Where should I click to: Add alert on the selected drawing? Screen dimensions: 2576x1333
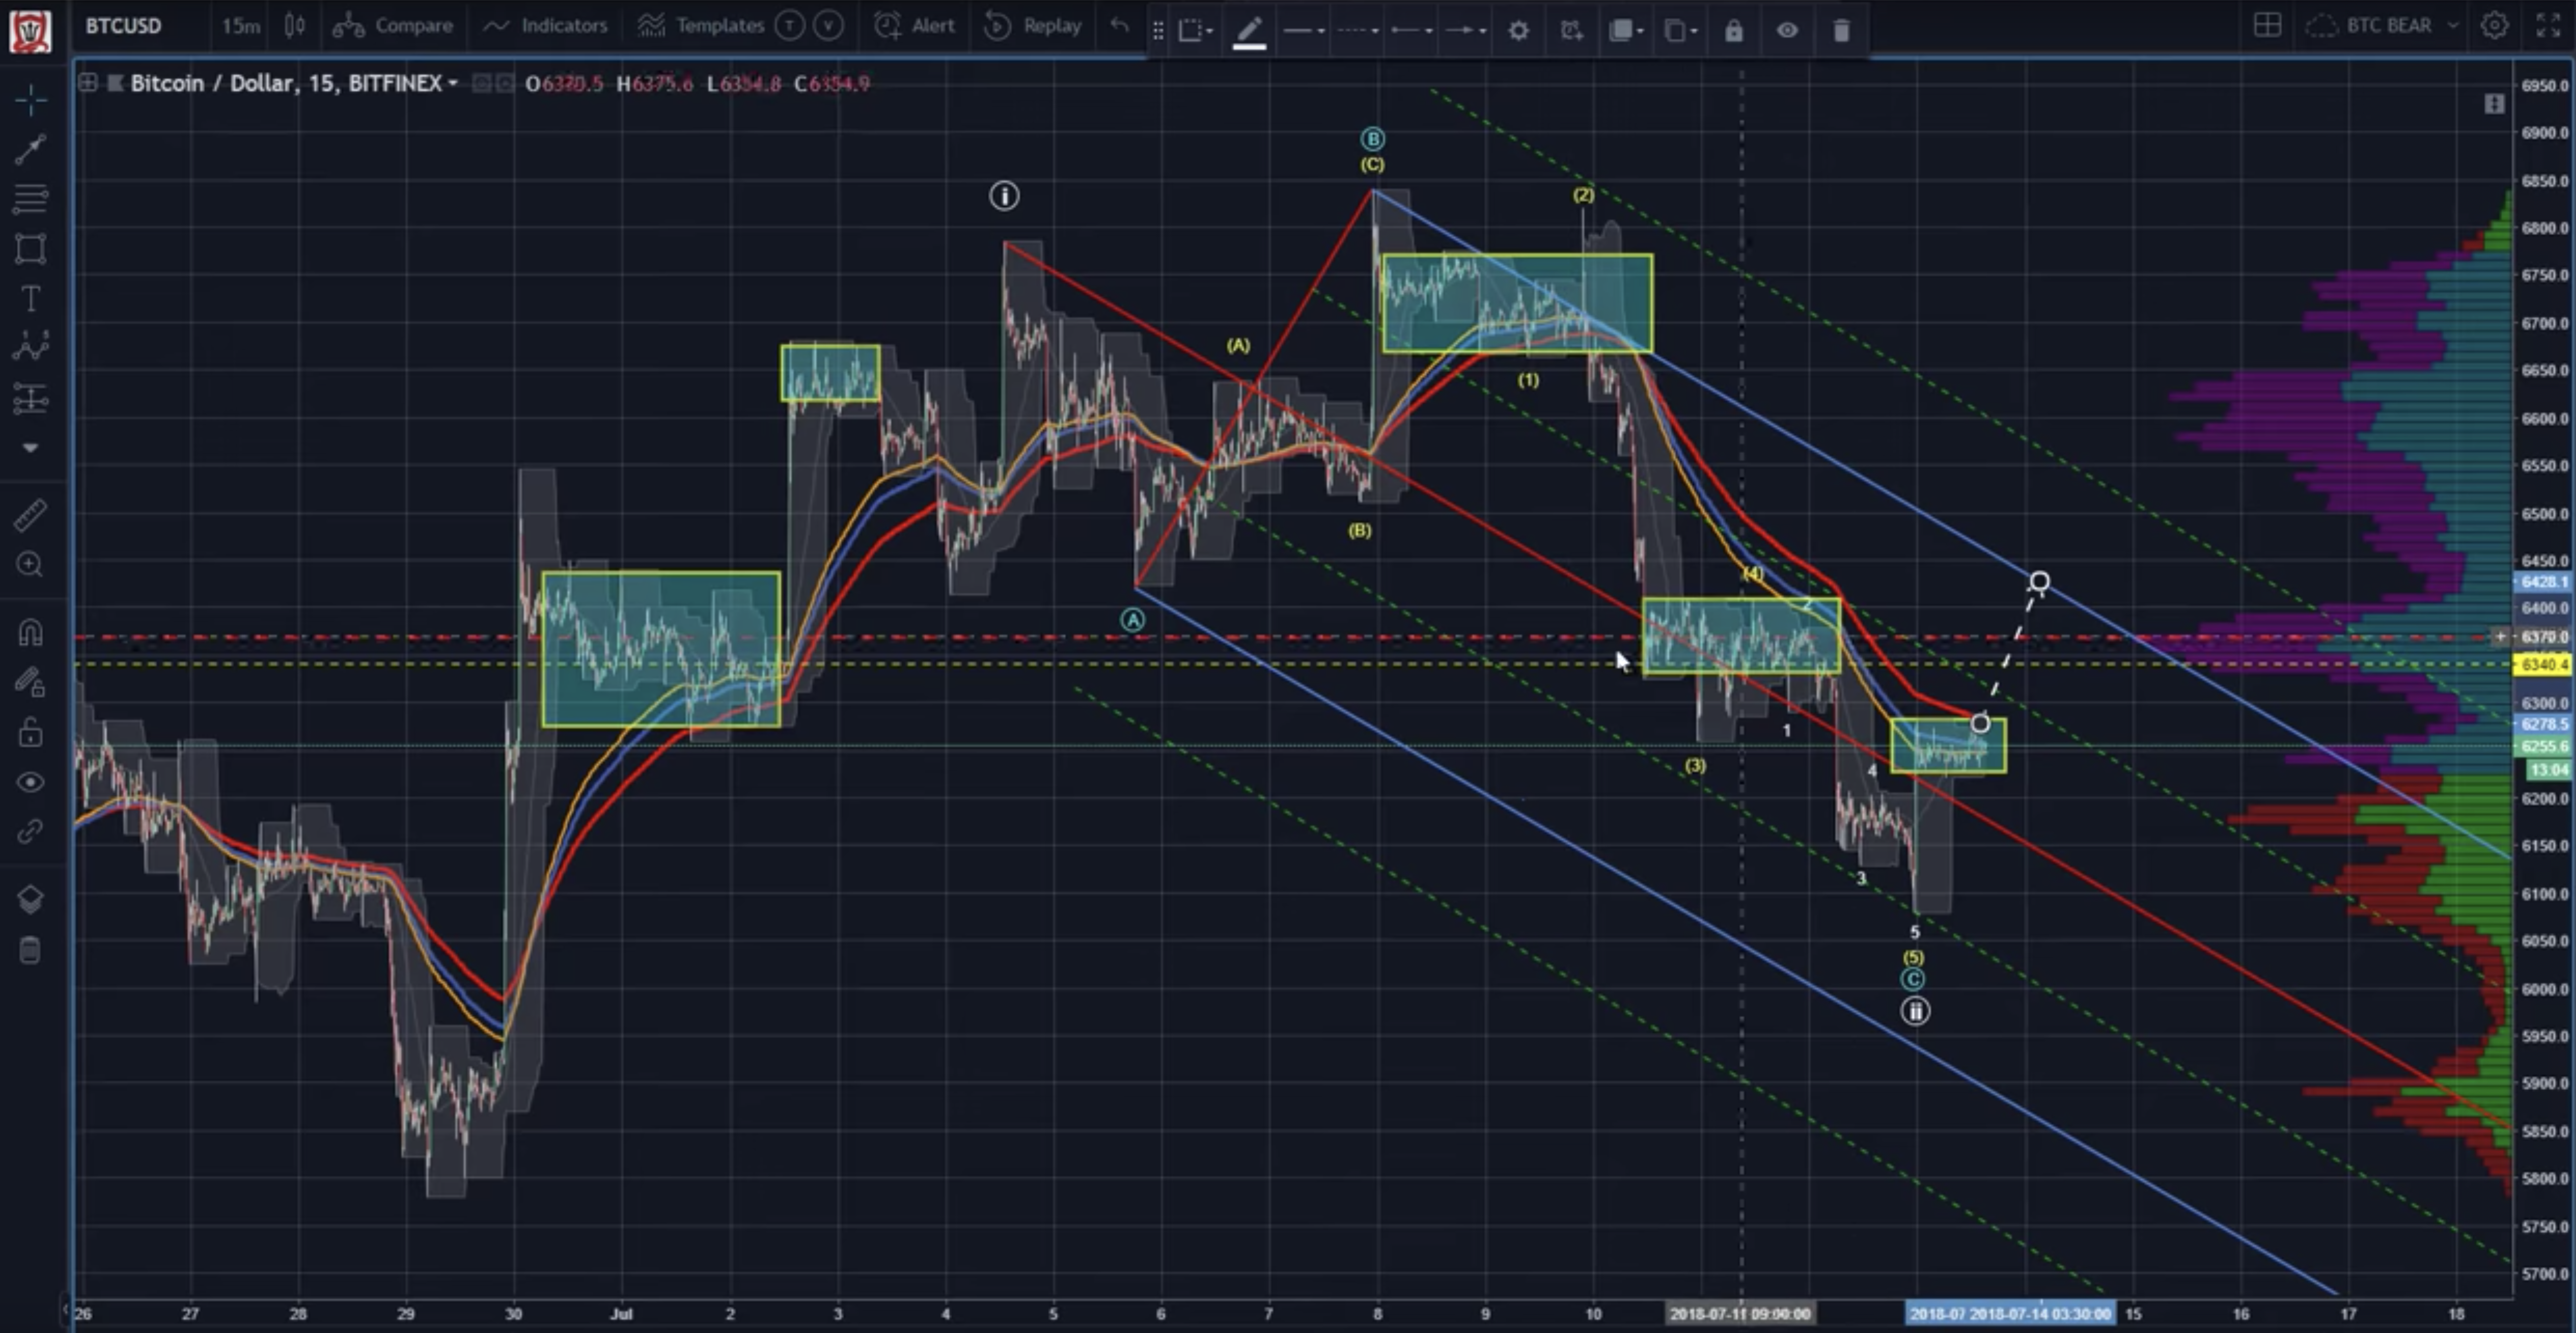pos(1571,31)
